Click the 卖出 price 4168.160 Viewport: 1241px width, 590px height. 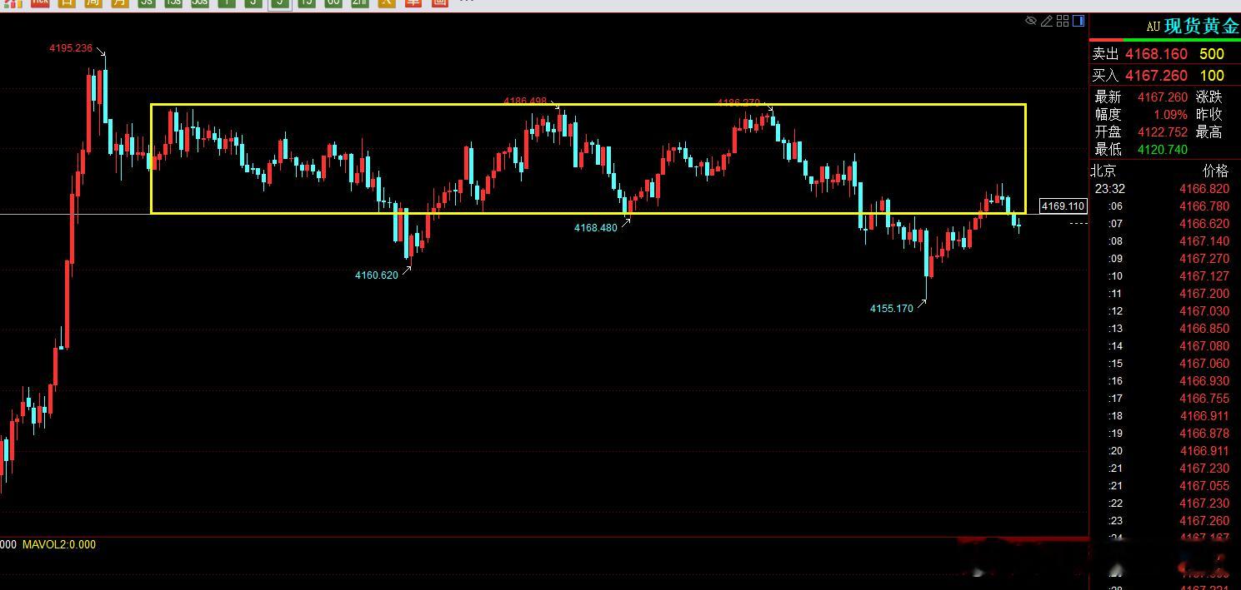click(1156, 54)
